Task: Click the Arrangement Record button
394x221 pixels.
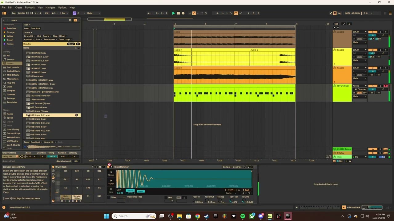Action: click(x=183, y=13)
